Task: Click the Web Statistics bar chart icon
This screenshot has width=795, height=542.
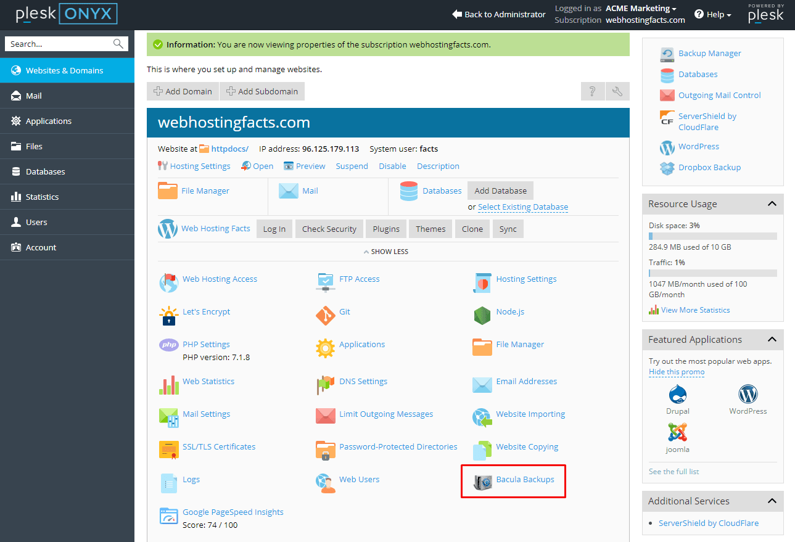Action: tap(168, 385)
